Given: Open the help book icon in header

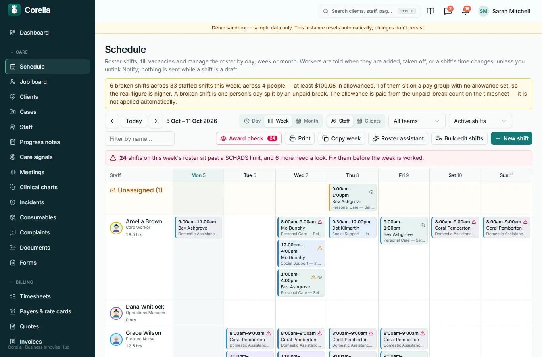Looking at the screenshot, I should pos(431,11).
